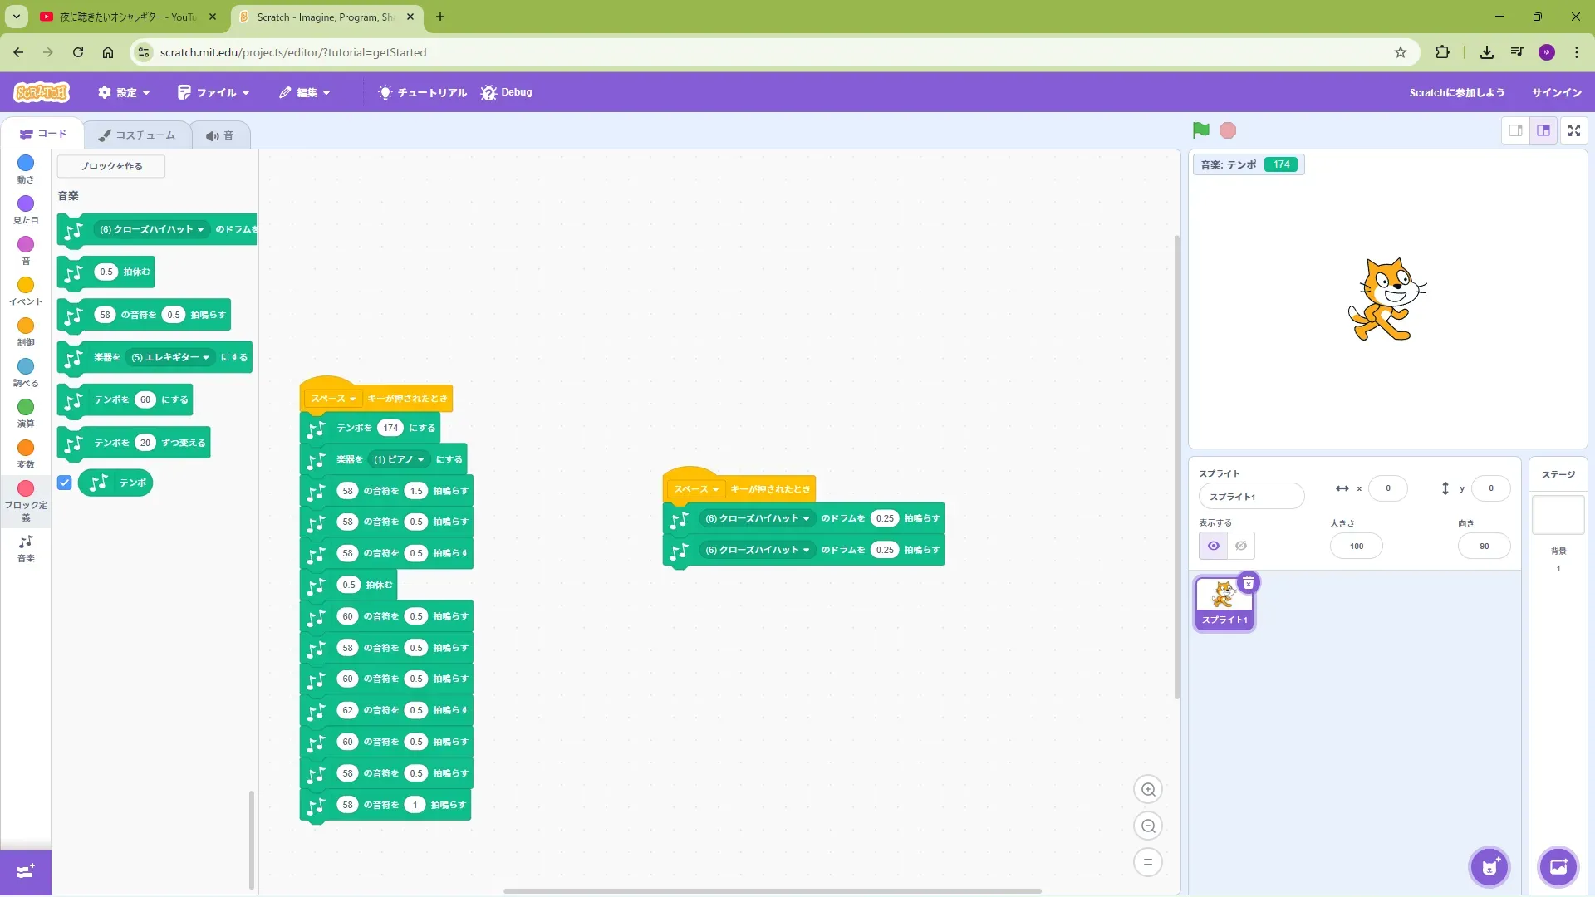
Task: Select the イベント yellow category circle
Action: (x=26, y=286)
